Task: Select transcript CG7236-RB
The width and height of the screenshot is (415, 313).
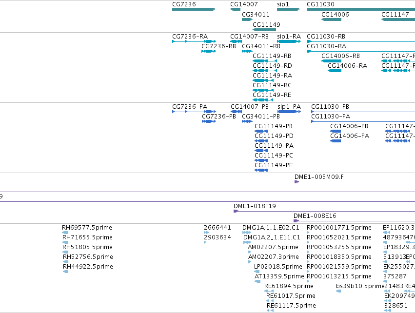Action: point(209,51)
